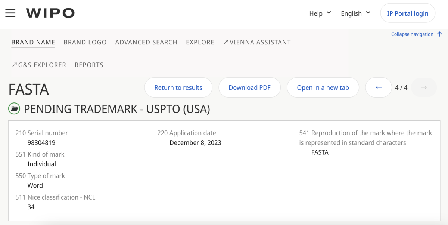
Task: Select the Advanced Search tab
Action: pos(146,42)
